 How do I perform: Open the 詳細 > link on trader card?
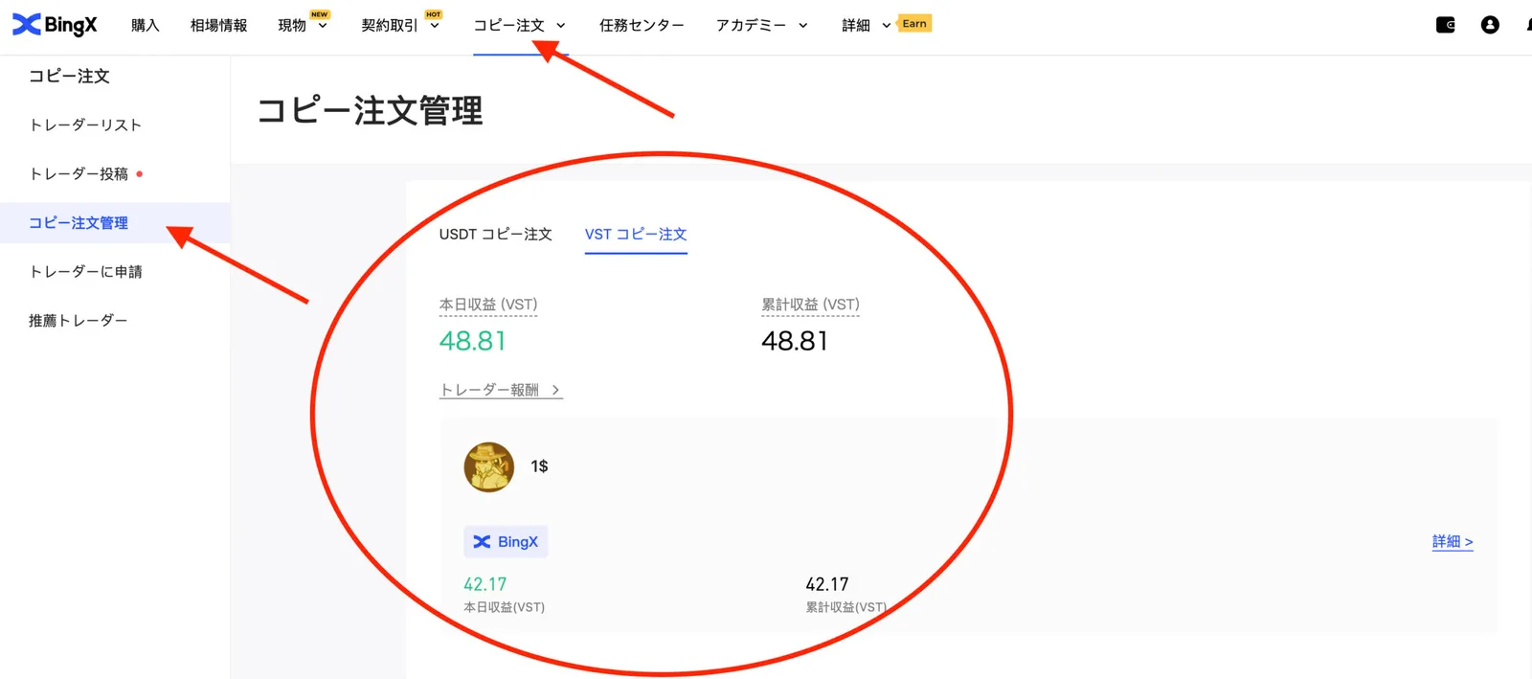click(1453, 542)
